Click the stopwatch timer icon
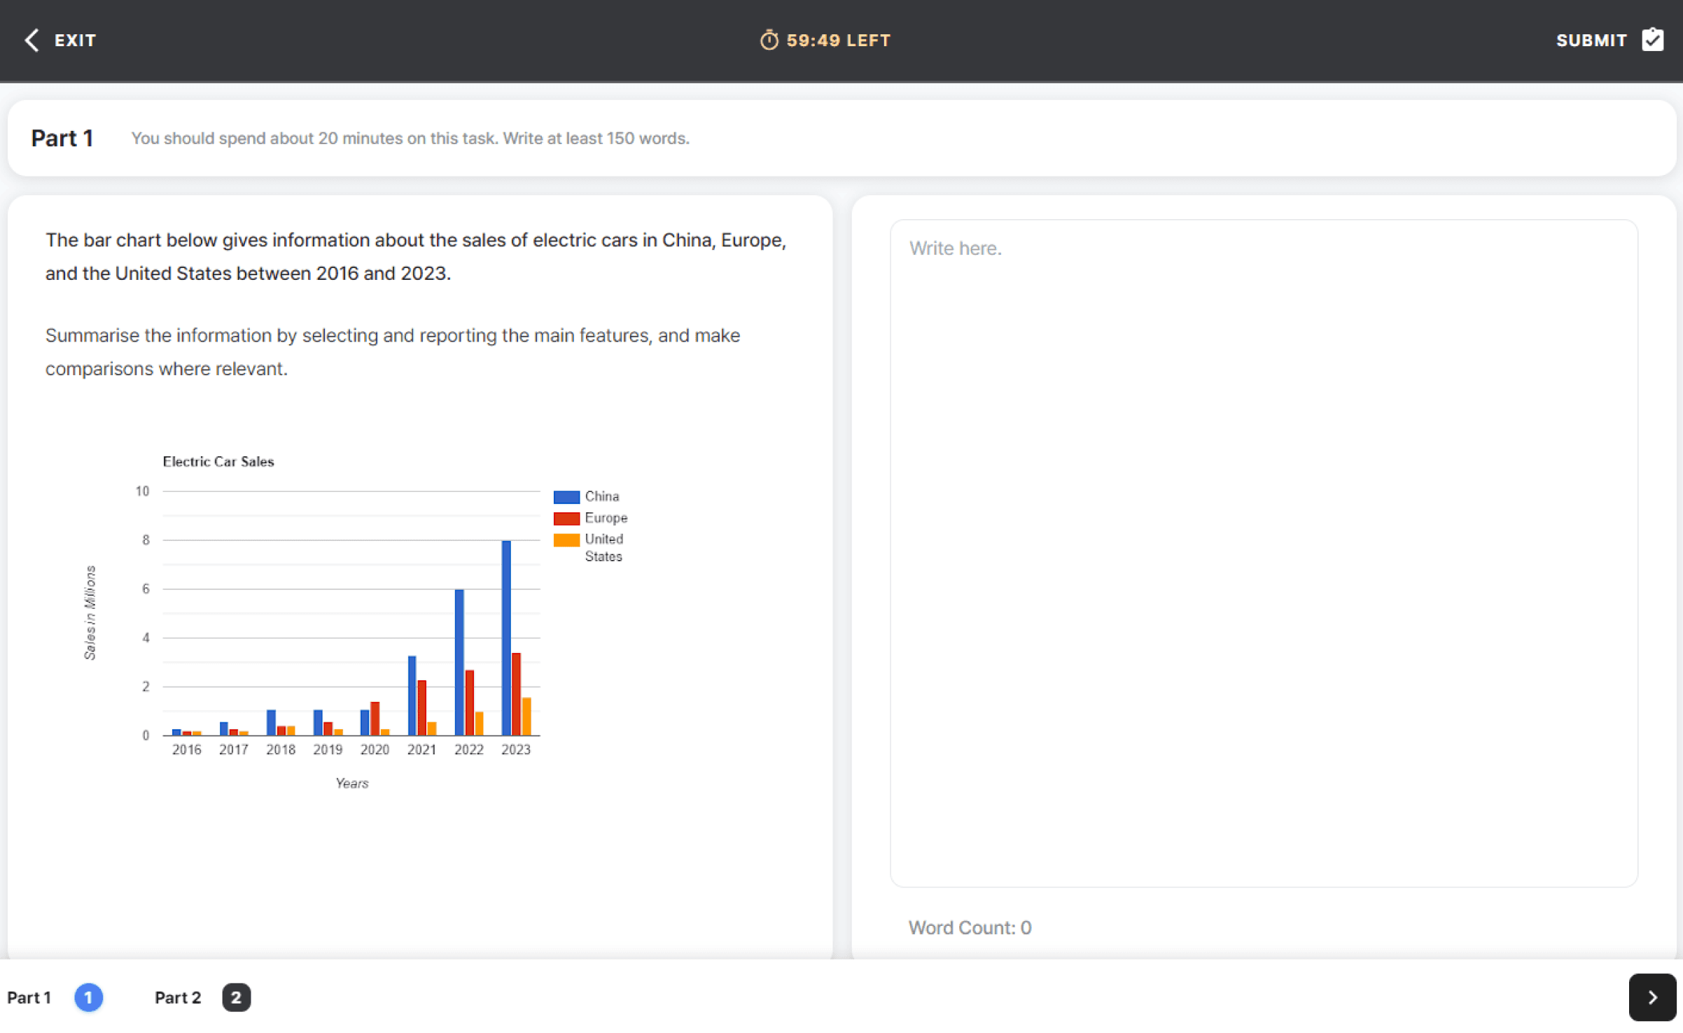The width and height of the screenshot is (1683, 1033). pyautogui.click(x=769, y=40)
